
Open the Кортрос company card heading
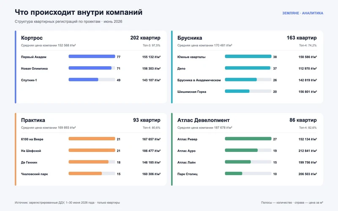click(32, 38)
